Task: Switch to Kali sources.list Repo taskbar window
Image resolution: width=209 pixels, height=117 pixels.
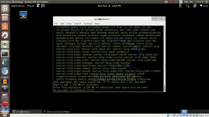Action: tap(57, 112)
